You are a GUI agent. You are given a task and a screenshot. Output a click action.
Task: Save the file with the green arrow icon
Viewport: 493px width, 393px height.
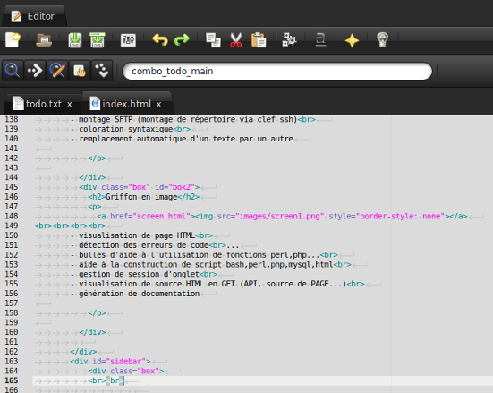tap(75, 40)
